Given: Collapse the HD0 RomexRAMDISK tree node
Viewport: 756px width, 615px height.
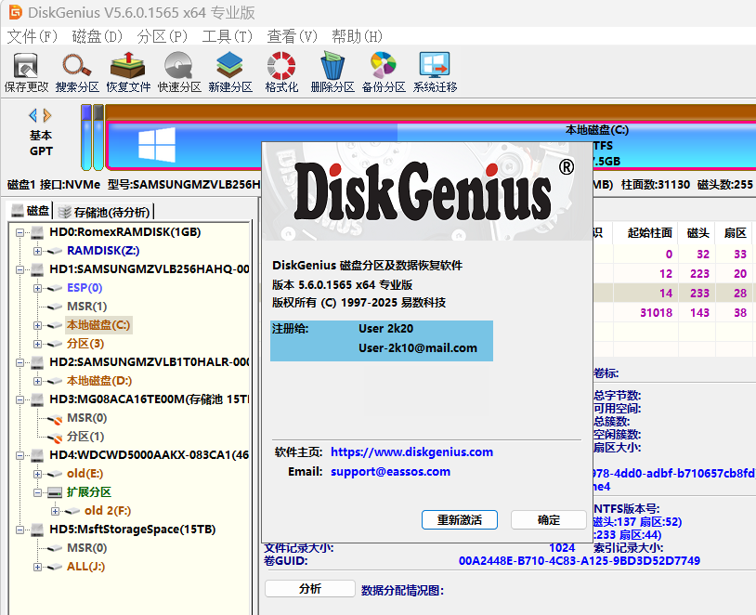Looking at the screenshot, I should 20,232.
